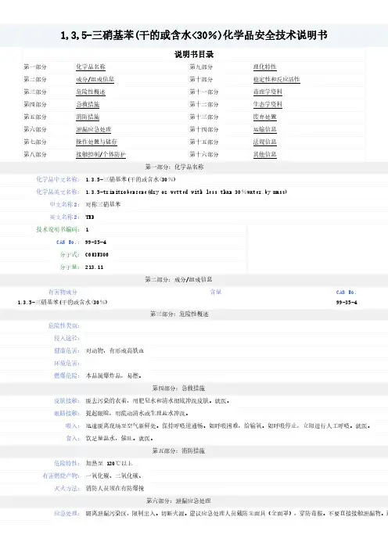Open the 成分/组成信息 contents link
Image resolution: width=388 pixels, height=549 pixels.
point(95,79)
